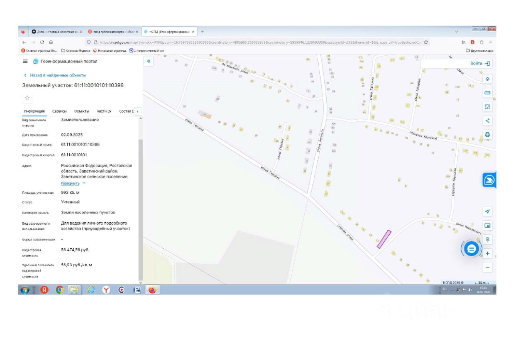Open the Word document in taskbar
Image resolution: width=513 pixels, height=362 pixels.
(x=137, y=290)
